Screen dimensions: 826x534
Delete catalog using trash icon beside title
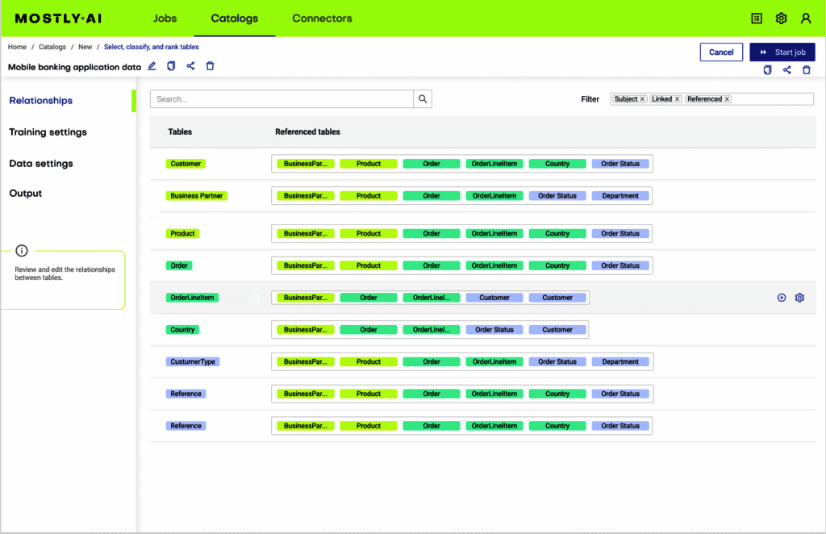point(210,66)
